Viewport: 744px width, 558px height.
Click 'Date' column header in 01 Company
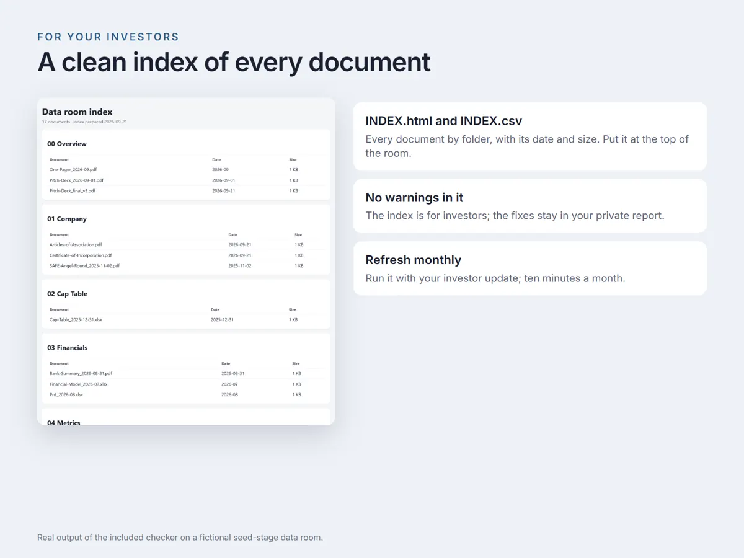point(232,235)
